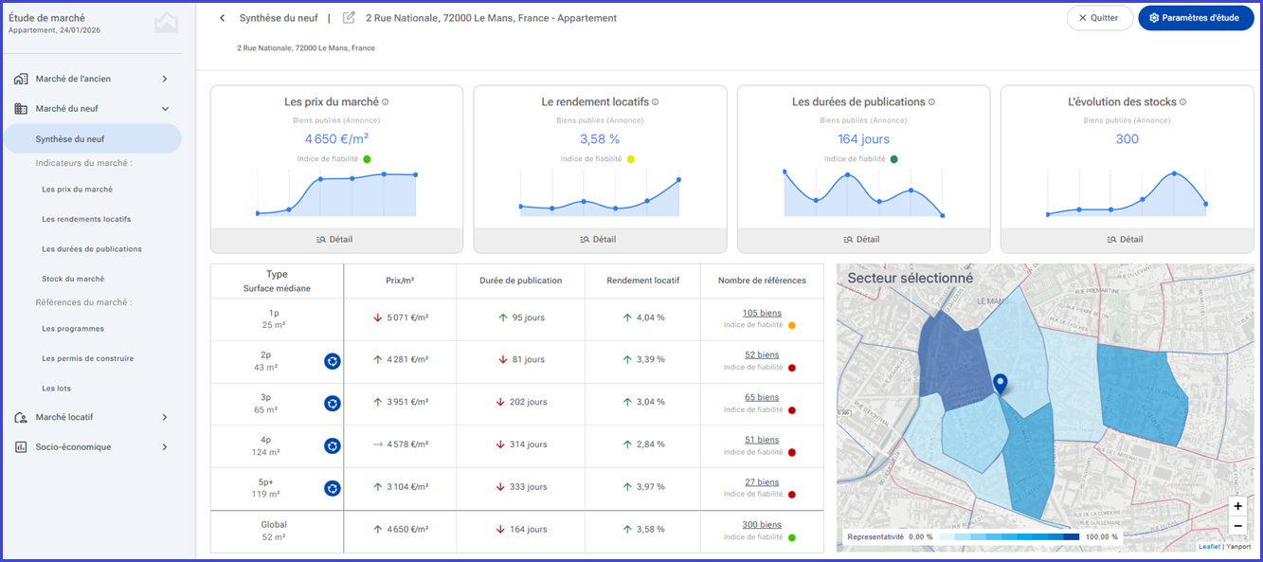Click the refresh icon on the 2p row
Viewport: 1263px width, 562px height.
tap(333, 361)
